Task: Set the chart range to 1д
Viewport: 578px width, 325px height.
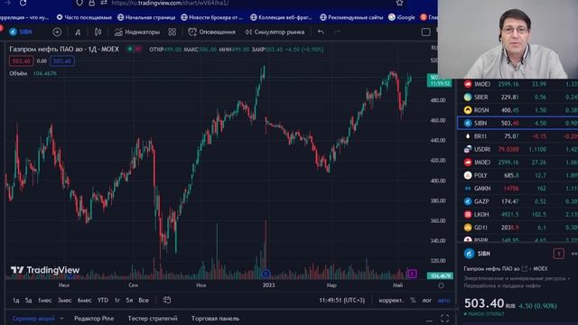Action: pyautogui.click(x=16, y=301)
